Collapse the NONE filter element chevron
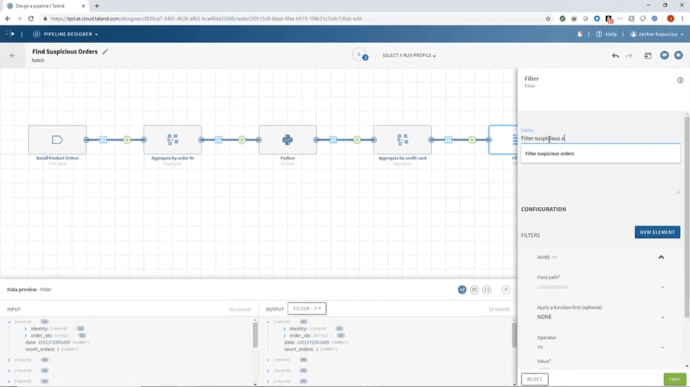This screenshot has width=690, height=387. coord(661,257)
